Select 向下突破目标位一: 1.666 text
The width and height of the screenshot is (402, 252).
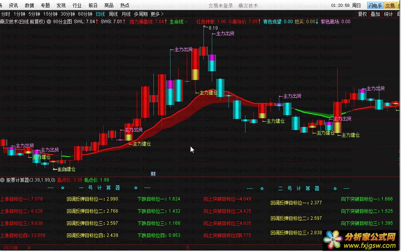(367, 199)
